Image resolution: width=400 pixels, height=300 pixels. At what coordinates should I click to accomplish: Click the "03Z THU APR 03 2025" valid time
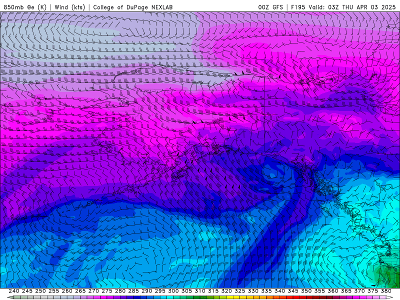click(361, 7)
